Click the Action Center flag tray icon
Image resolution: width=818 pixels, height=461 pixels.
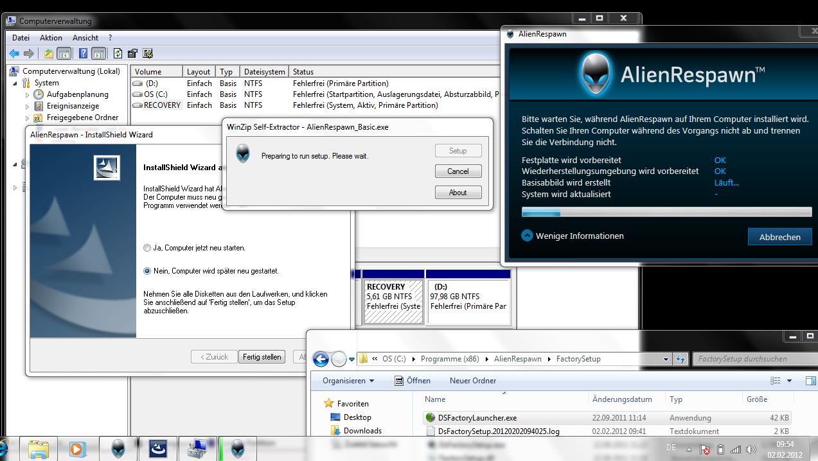pyautogui.click(x=705, y=449)
